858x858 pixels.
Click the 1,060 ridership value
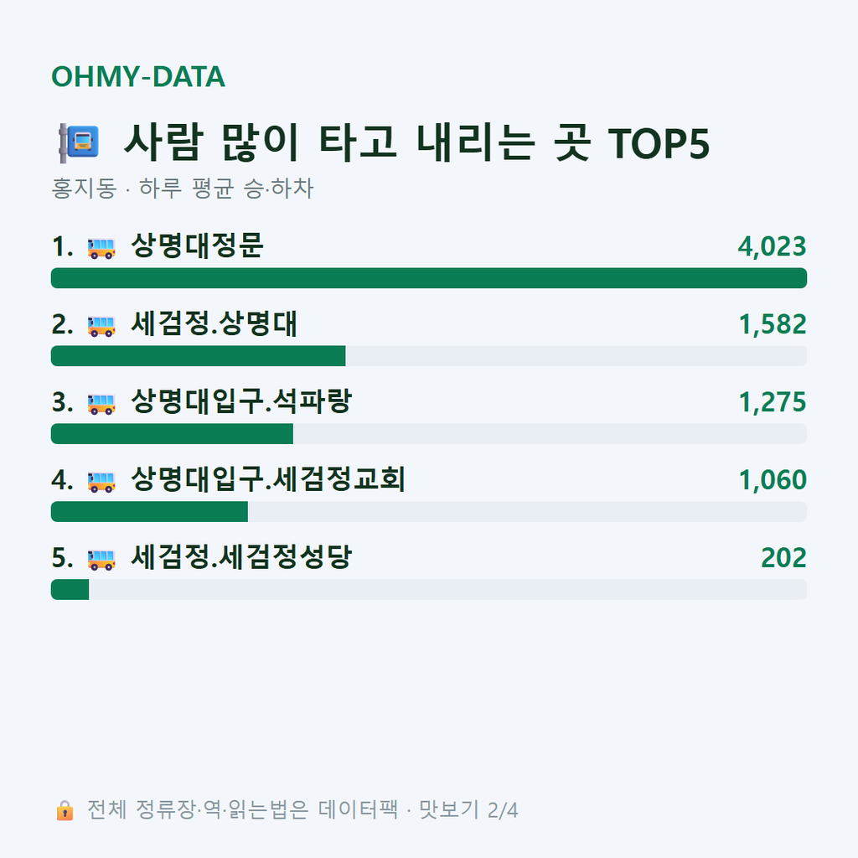point(773,480)
